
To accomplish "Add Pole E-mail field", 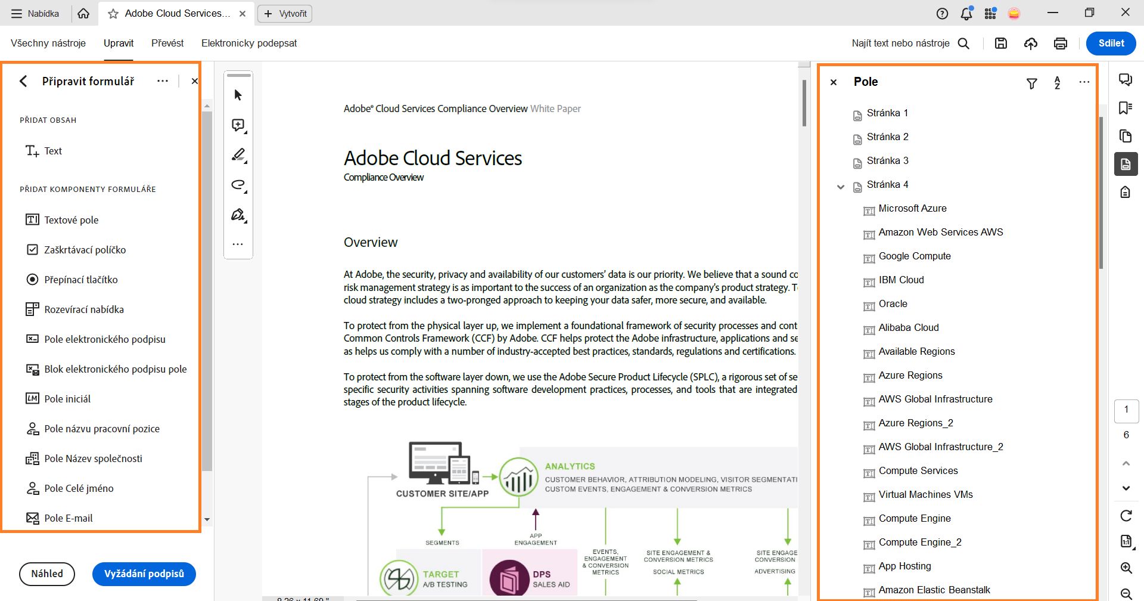I will tap(59, 518).
